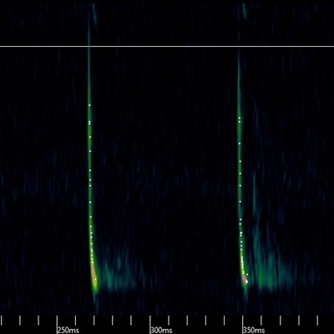Click the faint vertical streak right of second pulse
This screenshot has height=334, width=334.
[254, 195]
